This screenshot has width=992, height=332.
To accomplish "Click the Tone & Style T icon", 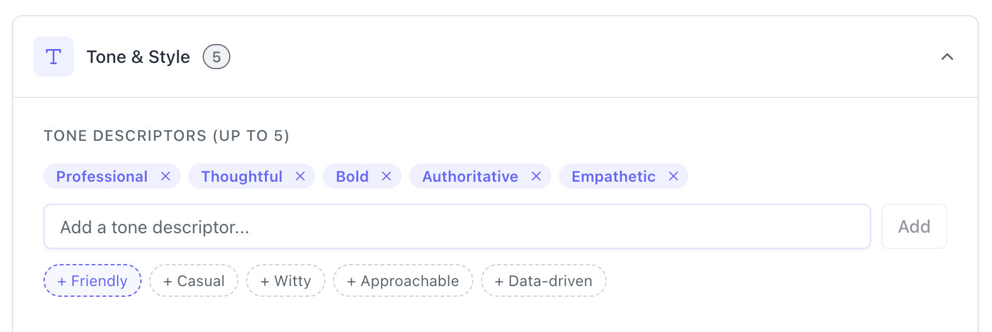I will point(54,57).
